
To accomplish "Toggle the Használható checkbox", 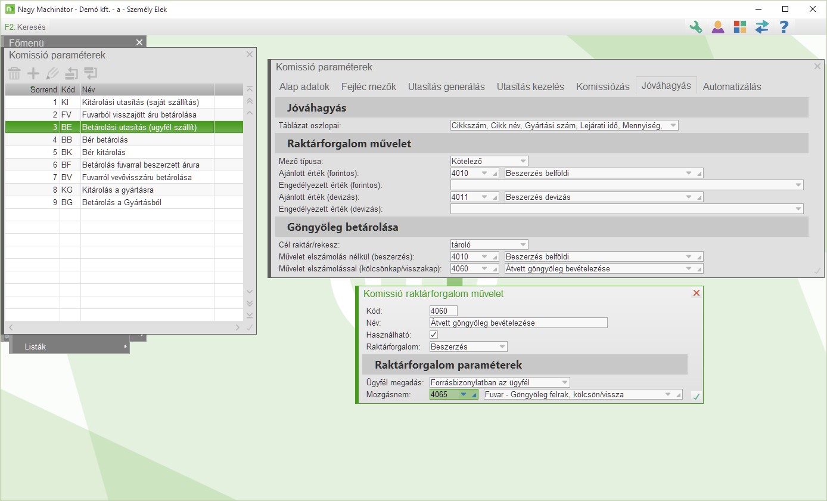I will click(434, 335).
